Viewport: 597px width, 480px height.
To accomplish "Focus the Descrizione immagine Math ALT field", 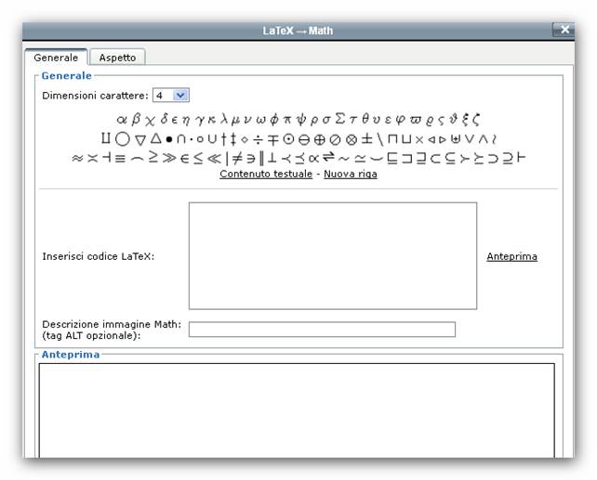I will 322,330.
